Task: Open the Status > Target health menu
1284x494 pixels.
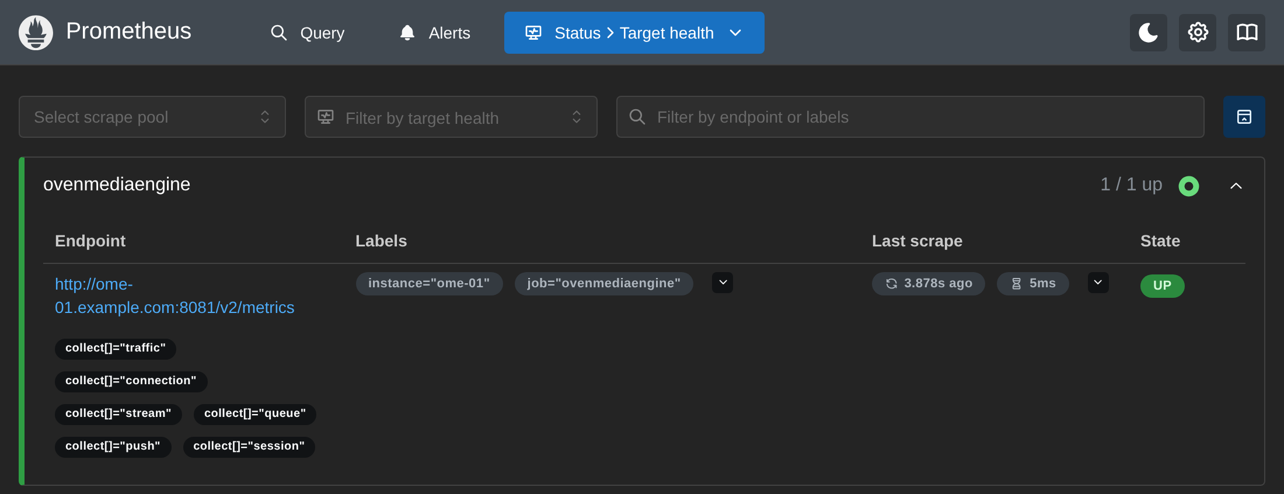Action: coord(634,33)
